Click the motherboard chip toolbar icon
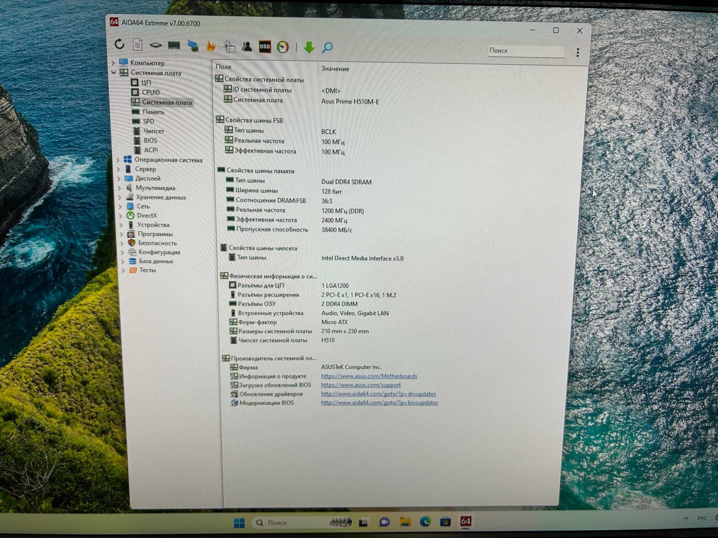Image resolution: width=718 pixels, height=538 pixels. [x=155, y=45]
